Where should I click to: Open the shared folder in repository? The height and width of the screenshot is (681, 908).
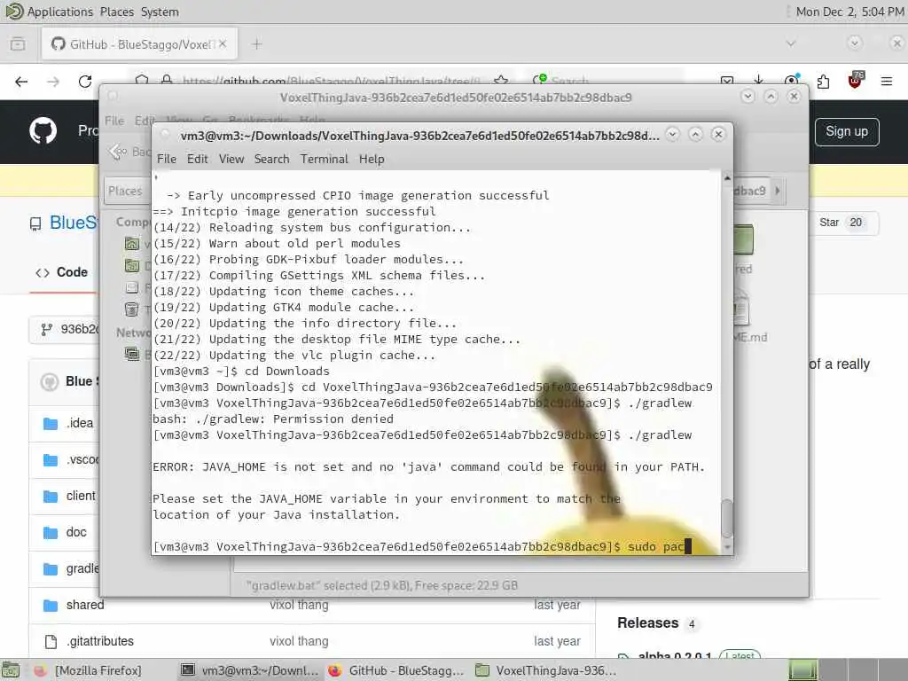pyautogui.click(x=85, y=605)
